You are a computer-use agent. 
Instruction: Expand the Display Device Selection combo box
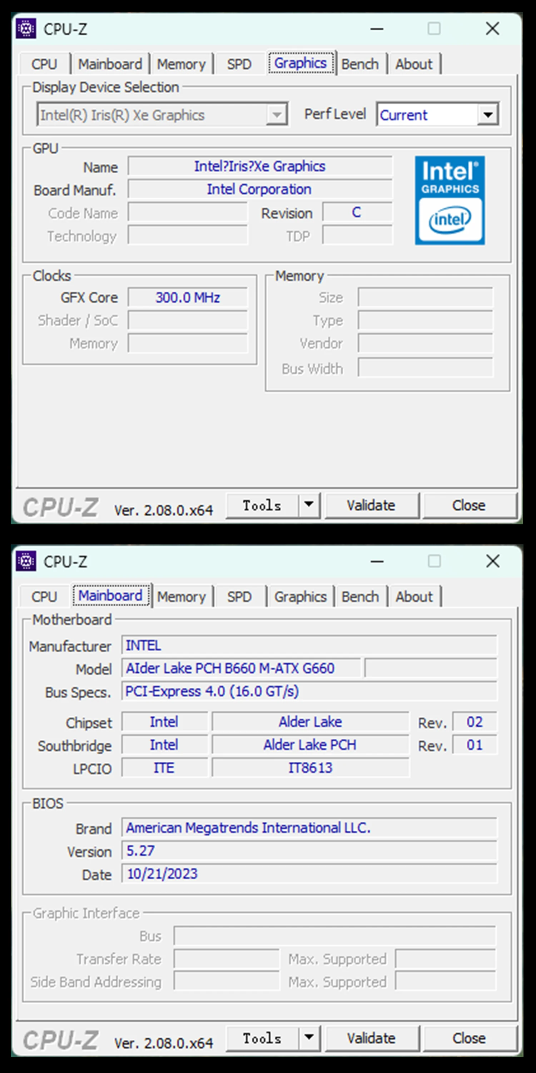point(277,115)
